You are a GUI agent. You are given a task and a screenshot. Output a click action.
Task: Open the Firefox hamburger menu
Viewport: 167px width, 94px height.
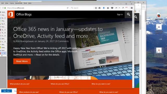pos(132,8)
